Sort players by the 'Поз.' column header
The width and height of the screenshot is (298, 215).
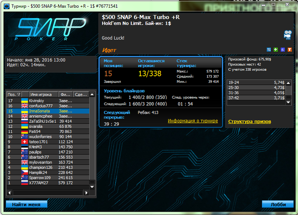(14, 94)
